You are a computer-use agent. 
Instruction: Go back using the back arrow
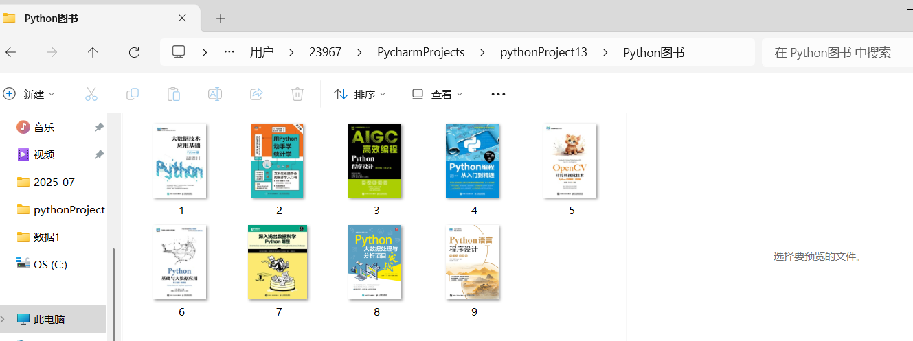click(x=10, y=52)
